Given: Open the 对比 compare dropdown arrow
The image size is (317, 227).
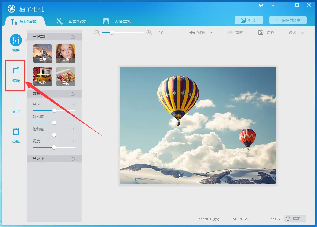Looking at the screenshot, I should tap(302, 33).
